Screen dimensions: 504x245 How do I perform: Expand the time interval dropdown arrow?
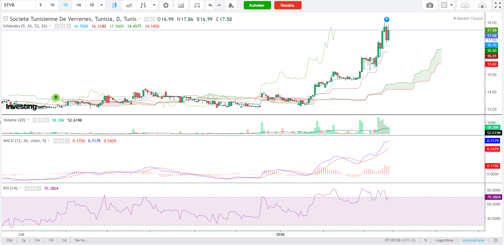click(x=101, y=5)
